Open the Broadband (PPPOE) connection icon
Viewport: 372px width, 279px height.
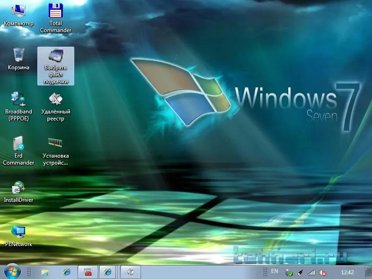(19, 106)
